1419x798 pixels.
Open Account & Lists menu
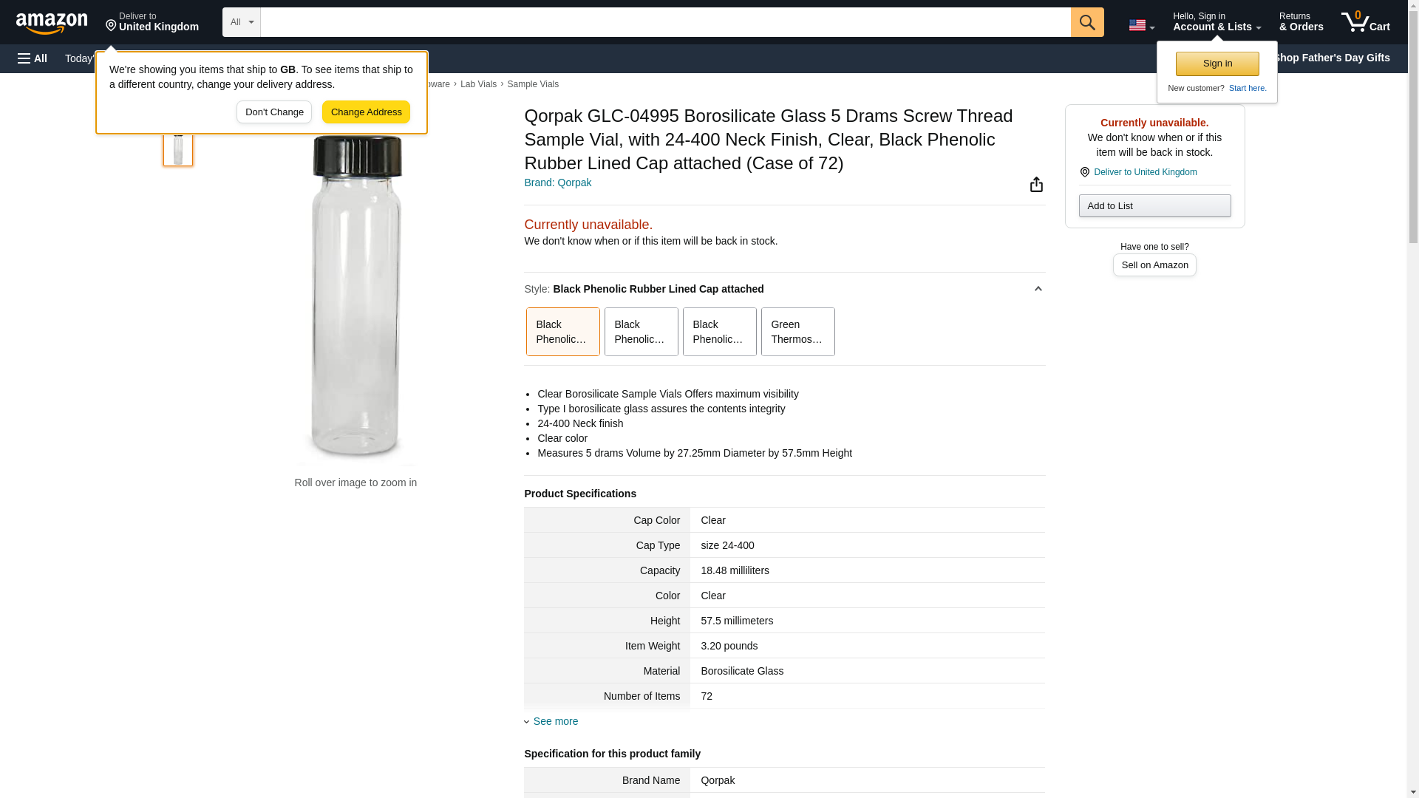click(x=1216, y=22)
